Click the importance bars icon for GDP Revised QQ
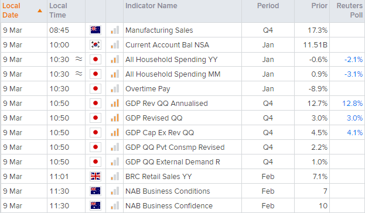This screenshot has width=365, height=213. [x=115, y=118]
